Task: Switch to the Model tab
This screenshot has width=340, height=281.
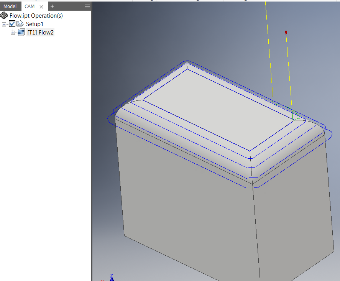Action: click(x=10, y=7)
